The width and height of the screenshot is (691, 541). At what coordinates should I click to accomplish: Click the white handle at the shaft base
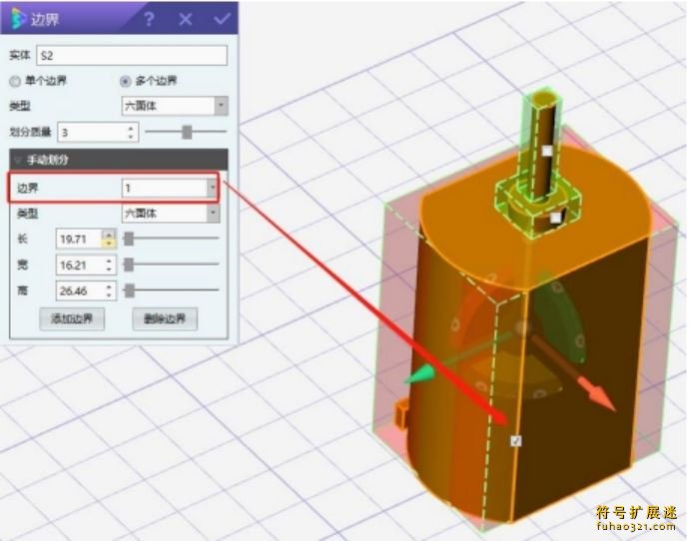point(557,217)
